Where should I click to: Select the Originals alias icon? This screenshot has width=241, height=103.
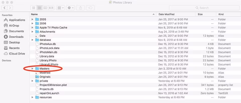click(x=37, y=77)
